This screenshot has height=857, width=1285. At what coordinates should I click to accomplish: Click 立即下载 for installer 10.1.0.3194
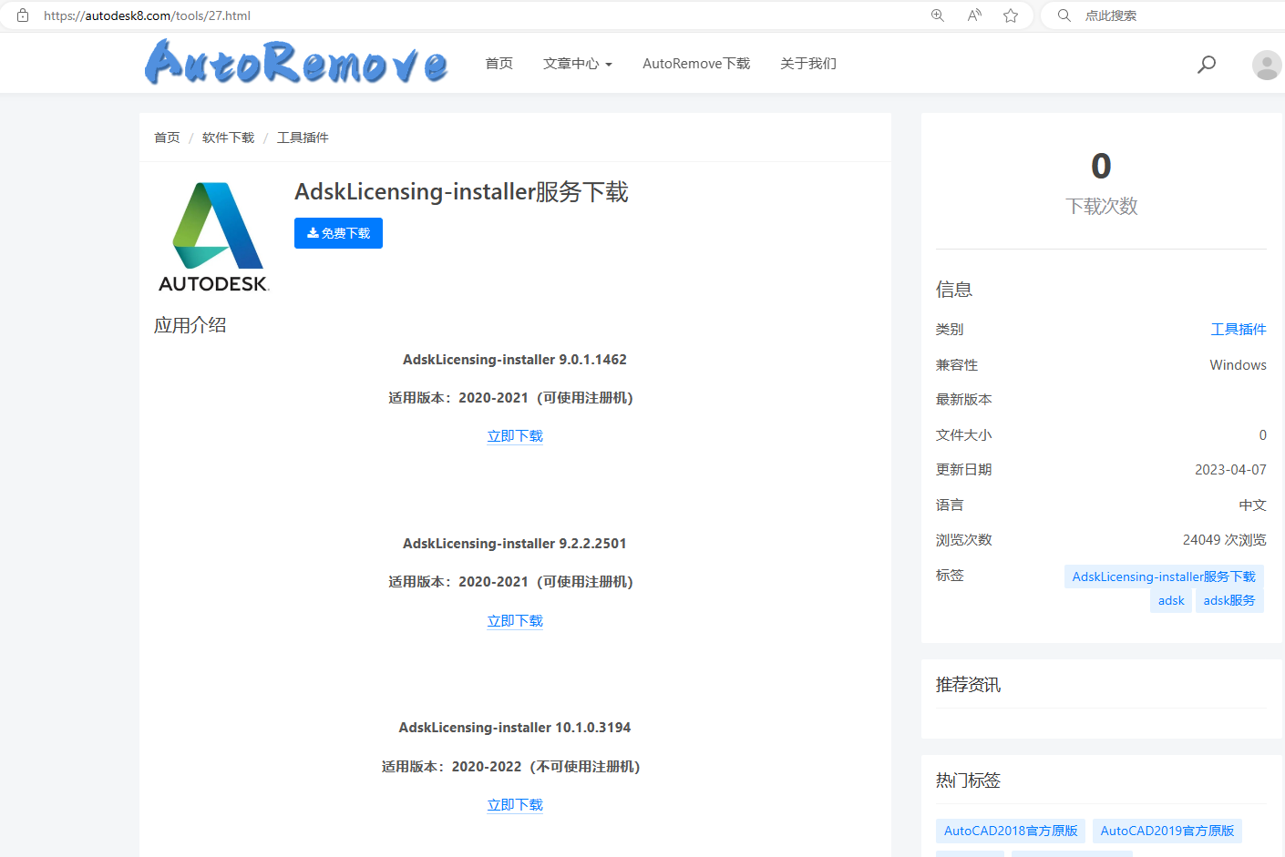coord(515,805)
